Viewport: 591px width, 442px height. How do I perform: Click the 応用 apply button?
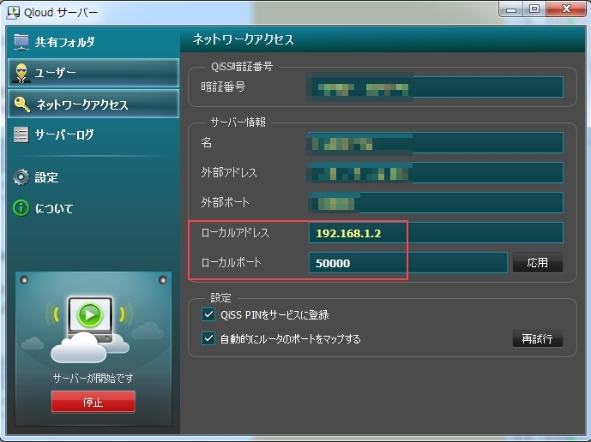538,262
